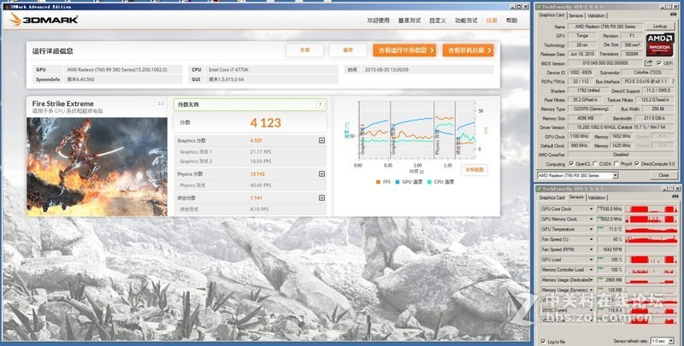Click the 详细信息 button below the chart

pyautogui.click(x=475, y=170)
